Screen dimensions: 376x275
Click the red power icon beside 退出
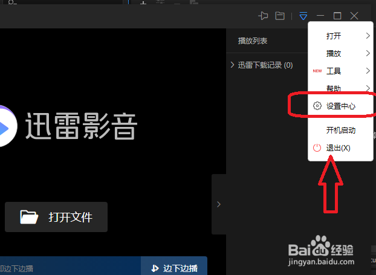[x=317, y=147]
